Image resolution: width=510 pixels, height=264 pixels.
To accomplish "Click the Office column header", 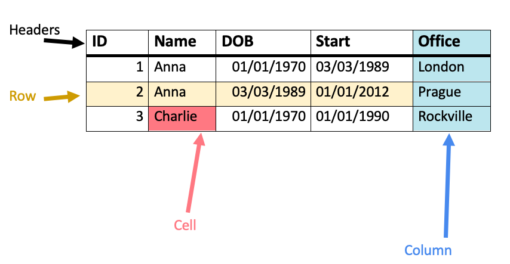I will pos(452,42).
